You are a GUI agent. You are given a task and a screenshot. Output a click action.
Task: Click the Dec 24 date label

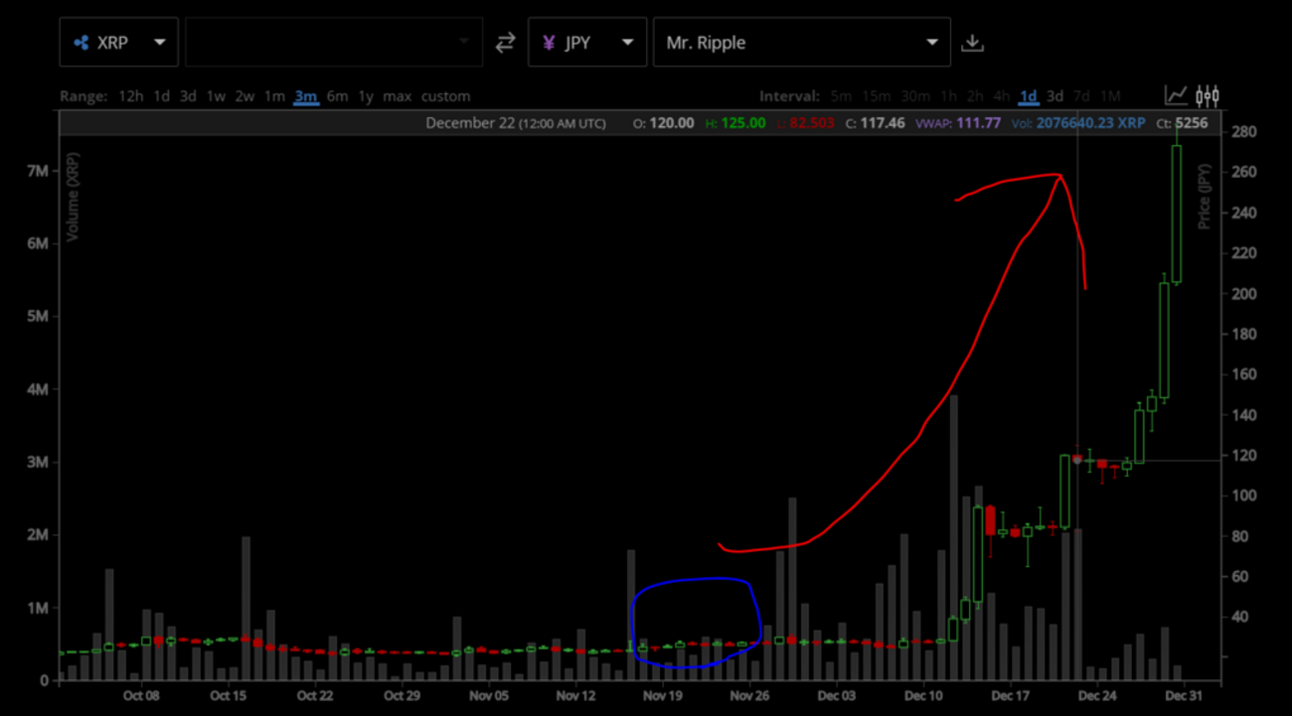pyautogui.click(x=1097, y=695)
